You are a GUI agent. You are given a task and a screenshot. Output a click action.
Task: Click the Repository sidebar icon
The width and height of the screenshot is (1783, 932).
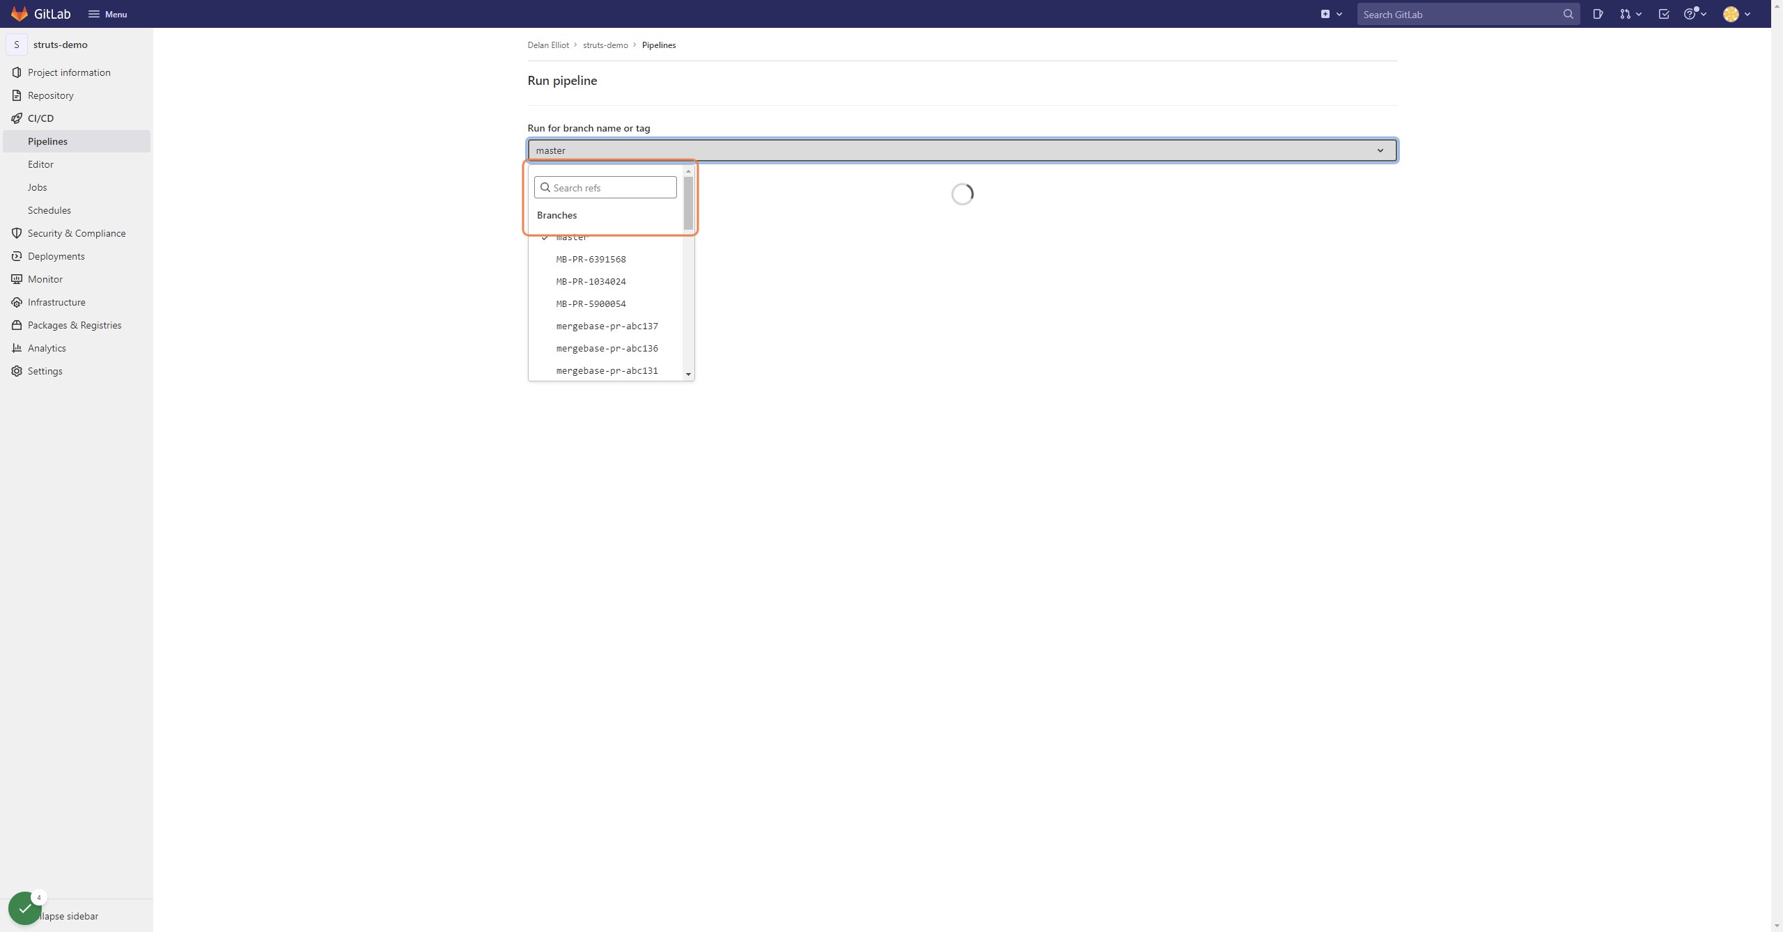(17, 95)
